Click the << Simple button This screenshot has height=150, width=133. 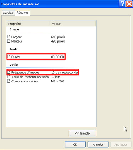point(83,133)
